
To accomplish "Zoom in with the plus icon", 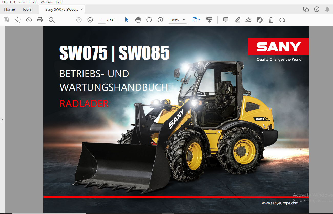I will click(160, 20).
